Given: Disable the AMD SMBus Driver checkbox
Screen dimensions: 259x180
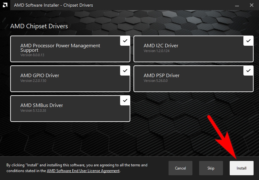Looking at the screenshot, I should click(x=125, y=100).
